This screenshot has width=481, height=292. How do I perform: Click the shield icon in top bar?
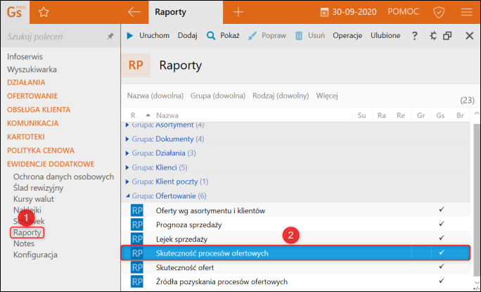[x=439, y=12]
